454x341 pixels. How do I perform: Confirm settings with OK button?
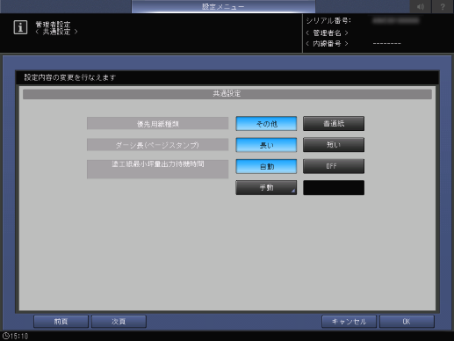pos(407,322)
